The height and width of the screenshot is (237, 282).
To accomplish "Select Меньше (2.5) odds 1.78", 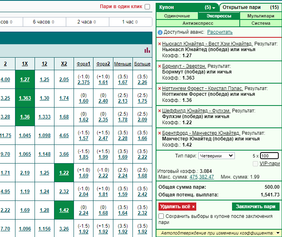I will tap(123, 120).
